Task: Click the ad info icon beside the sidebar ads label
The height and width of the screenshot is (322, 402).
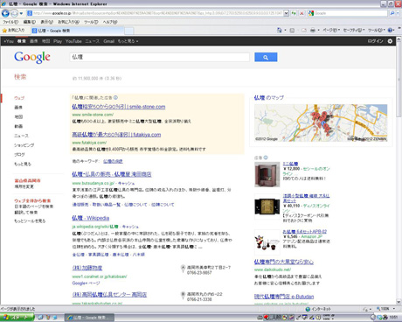Action: click(x=266, y=157)
